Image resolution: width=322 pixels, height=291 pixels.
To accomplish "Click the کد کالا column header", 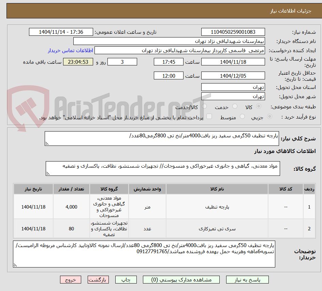I will (286, 189).
